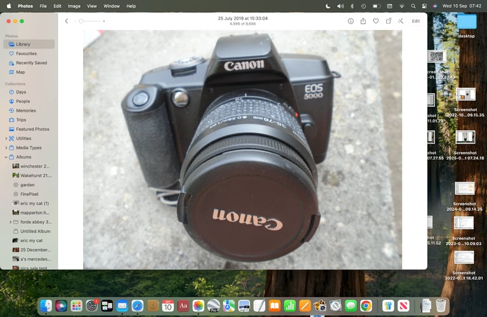Open the View menu
This screenshot has width=487, height=317.
click(91, 6)
